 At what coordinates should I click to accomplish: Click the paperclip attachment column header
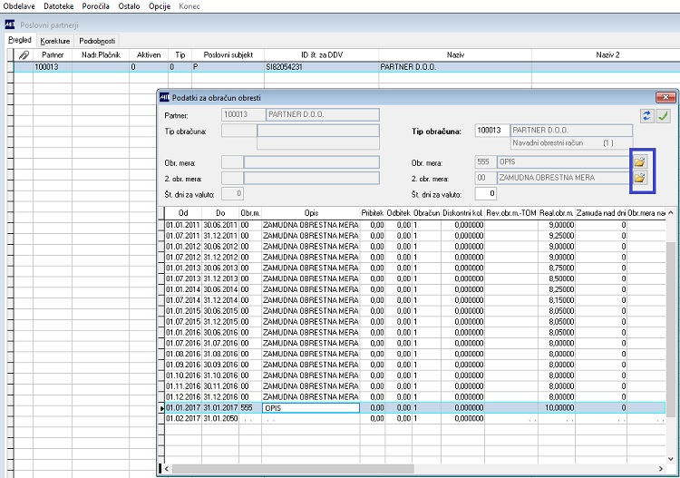coord(23,55)
